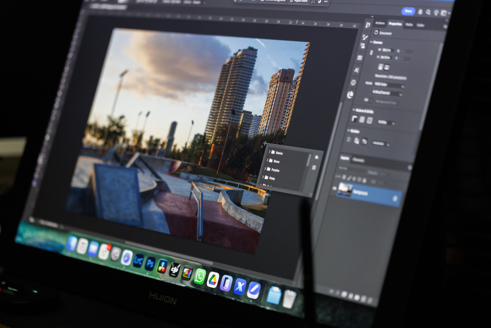Expand the Purples swatch folder
Screen dimensions: 491x328
(x=265, y=169)
